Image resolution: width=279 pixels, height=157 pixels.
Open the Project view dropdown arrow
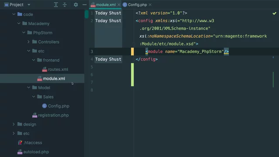pyautogui.click(x=29, y=5)
